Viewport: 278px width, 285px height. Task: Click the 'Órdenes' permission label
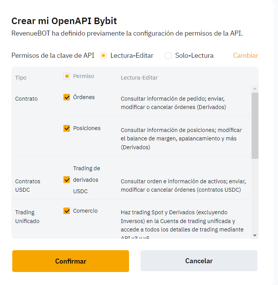pos(84,97)
